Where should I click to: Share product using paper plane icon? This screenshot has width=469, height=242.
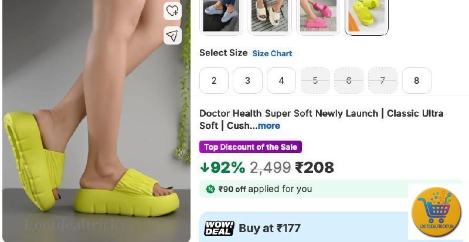(x=172, y=36)
